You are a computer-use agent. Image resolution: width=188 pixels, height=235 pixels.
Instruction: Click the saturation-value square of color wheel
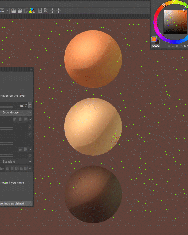[175, 22]
